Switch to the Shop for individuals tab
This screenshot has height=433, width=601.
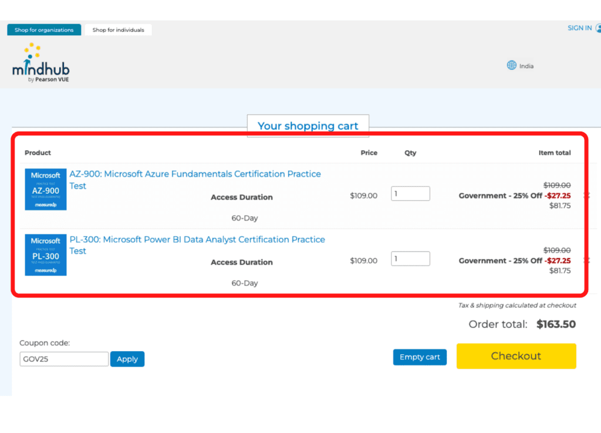[x=118, y=29]
